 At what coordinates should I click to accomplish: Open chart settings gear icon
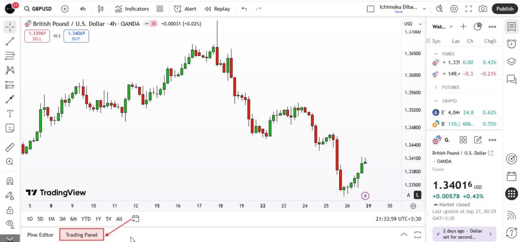pos(454,9)
